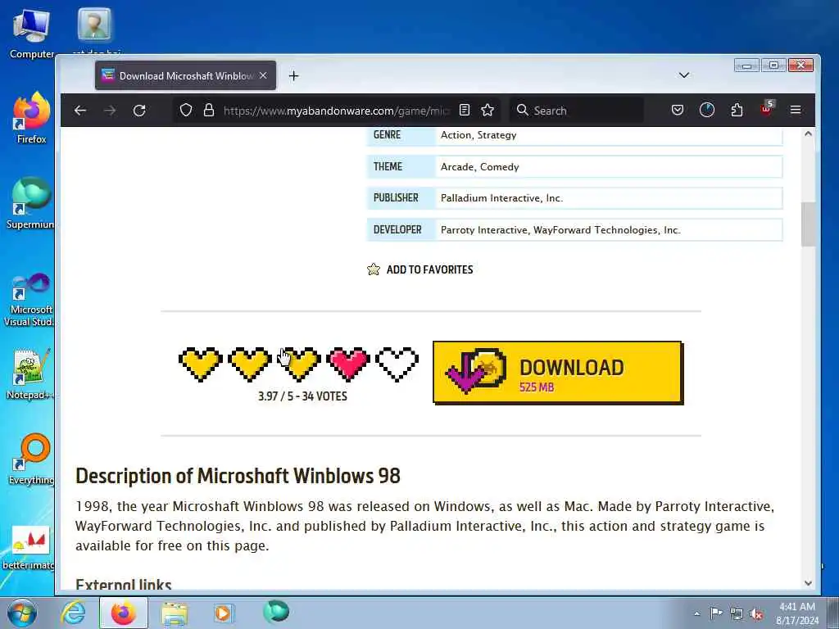Click the star icon beside Add to Favorites
839x629 pixels.
tap(374, 269)
